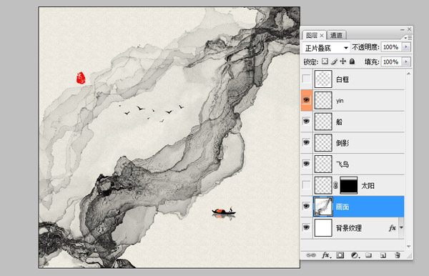Show the 太阳 layer

pyautogui.click(x=307, y=185)
